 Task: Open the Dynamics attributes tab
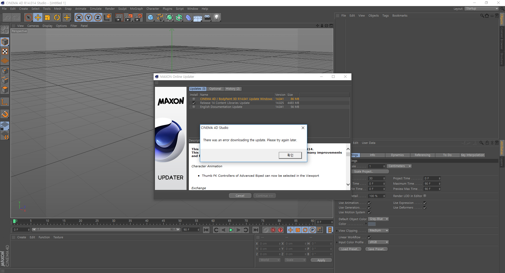point(397,155)
